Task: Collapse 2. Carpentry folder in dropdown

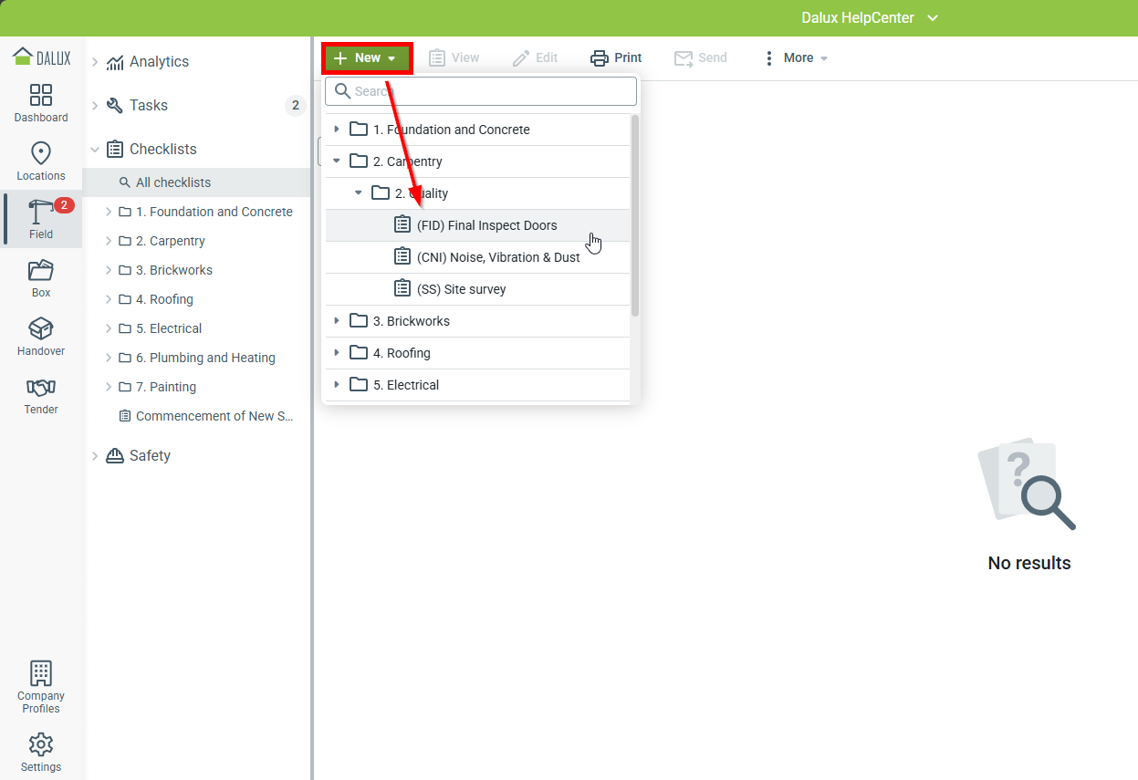Action: click(337, 161)
